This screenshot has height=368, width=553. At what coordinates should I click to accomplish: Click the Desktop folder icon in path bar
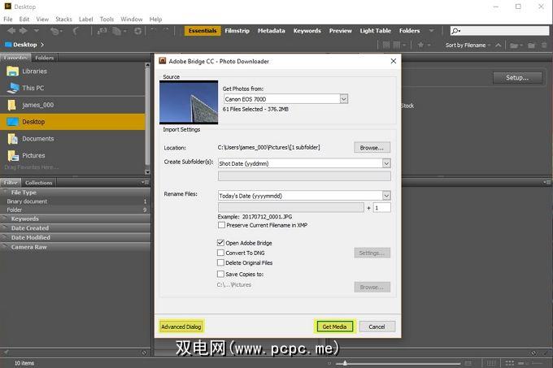[8, 45]
